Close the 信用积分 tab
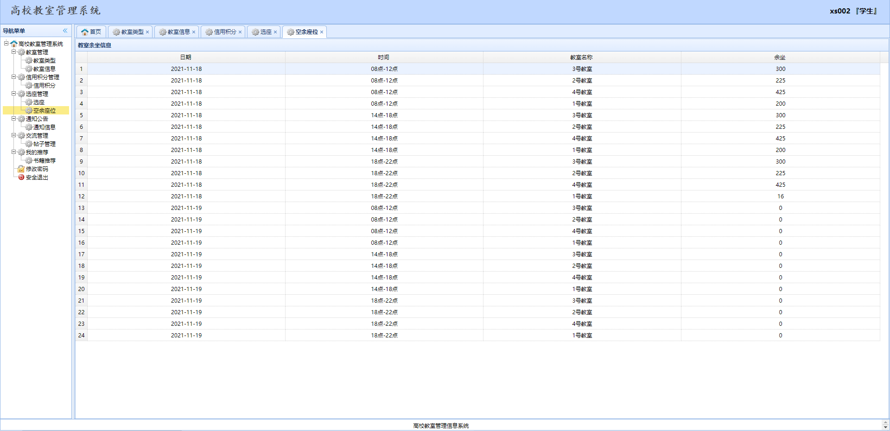The width and height of the screenshot is (890, 431). (240, 32)
